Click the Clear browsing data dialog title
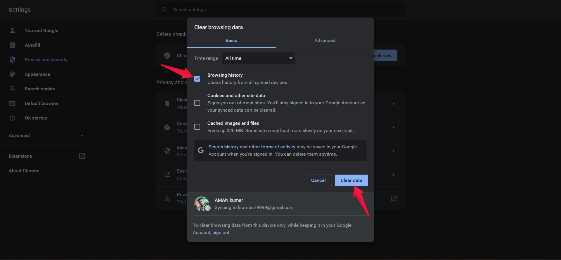 click(x=219, y=27)
